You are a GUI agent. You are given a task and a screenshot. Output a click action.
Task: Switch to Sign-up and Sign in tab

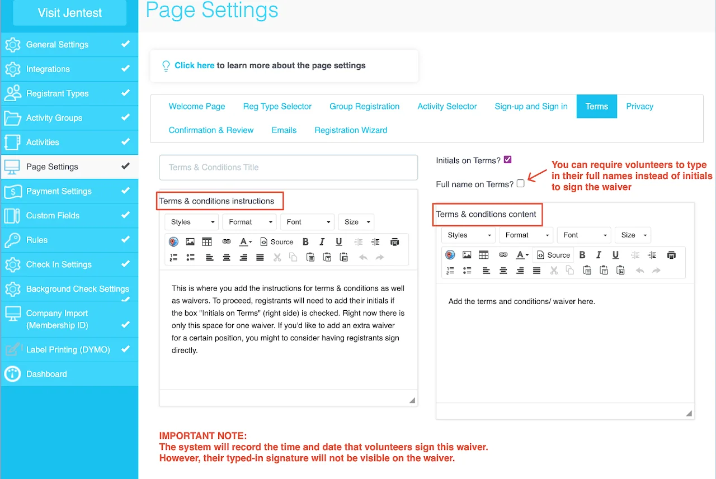pos(531,106)
